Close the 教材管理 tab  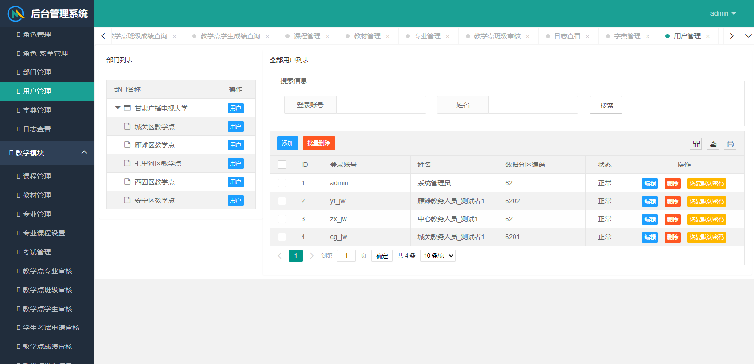click(x=387, y=36)
